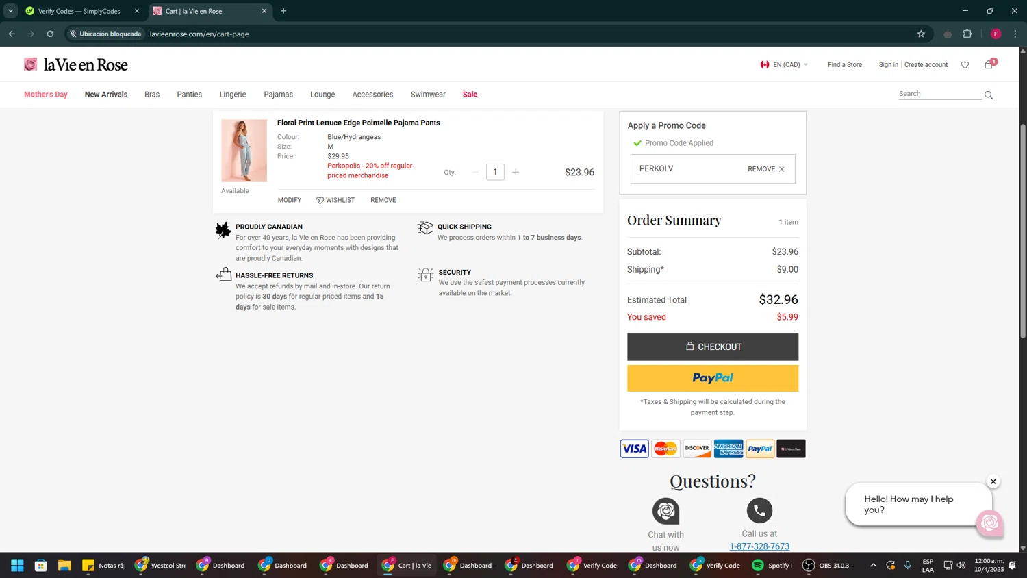Image resolution: width=1027 pixels, height=578 pixels.
Task: Open Notas rápidas sticky notes taskbar item
Action: coord(103,566)
